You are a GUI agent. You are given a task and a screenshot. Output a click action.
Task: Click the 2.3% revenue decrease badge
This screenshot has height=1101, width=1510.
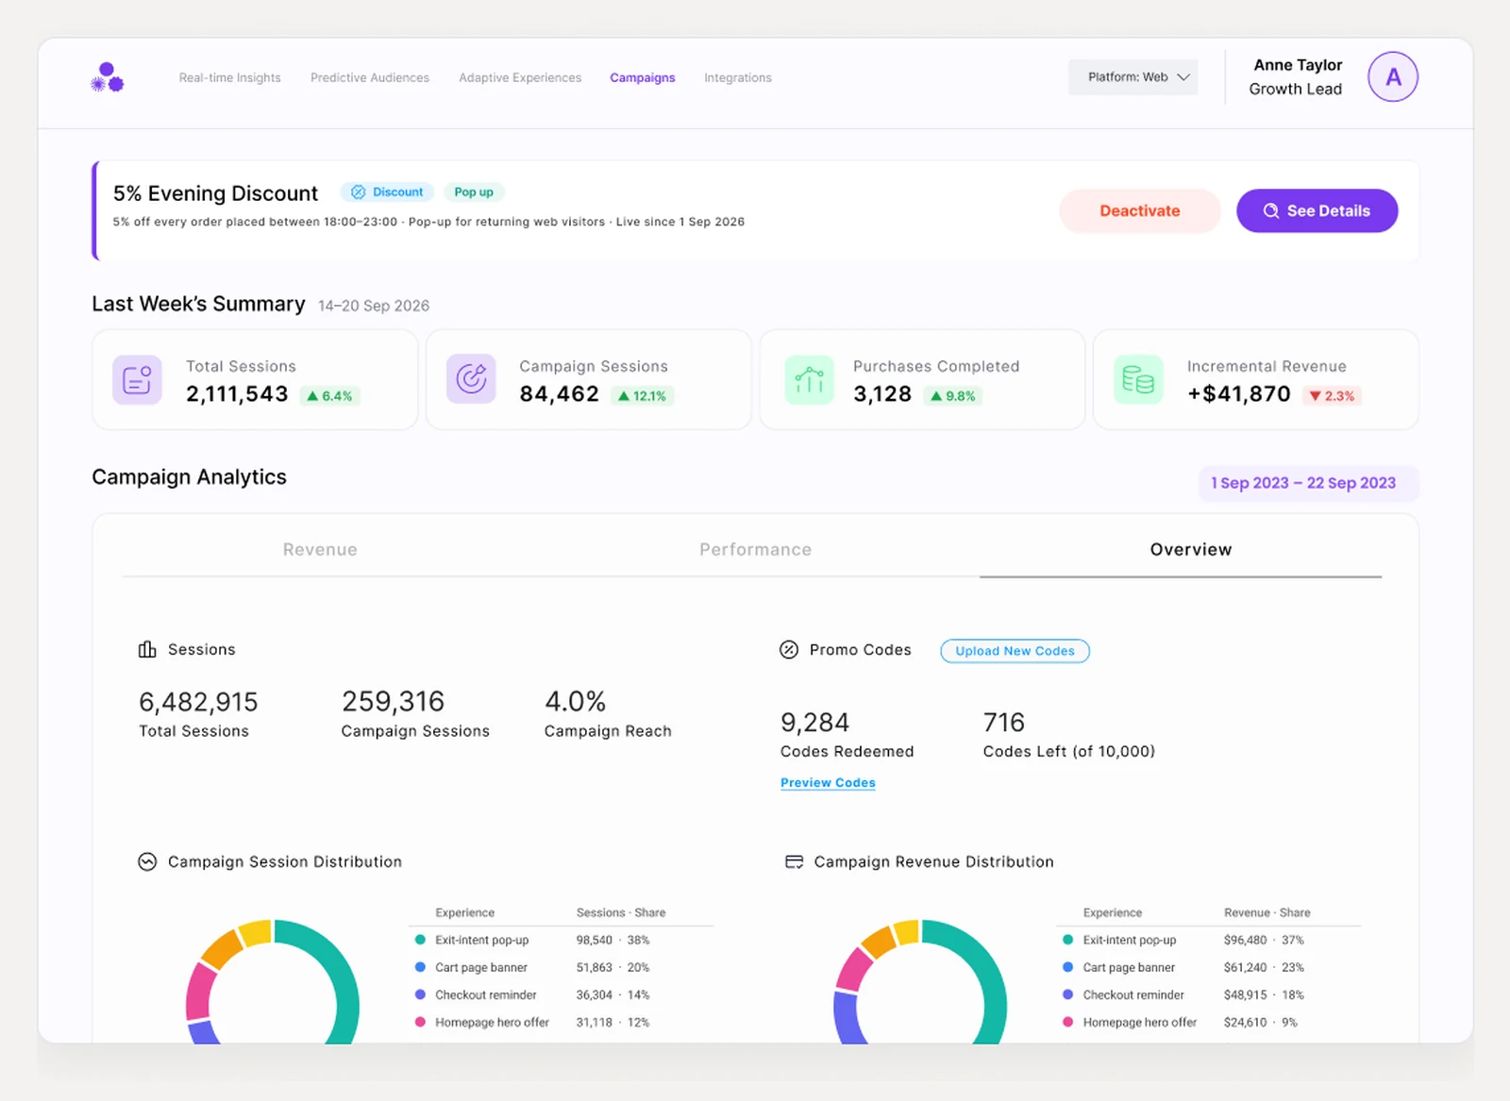[1332, 396]
